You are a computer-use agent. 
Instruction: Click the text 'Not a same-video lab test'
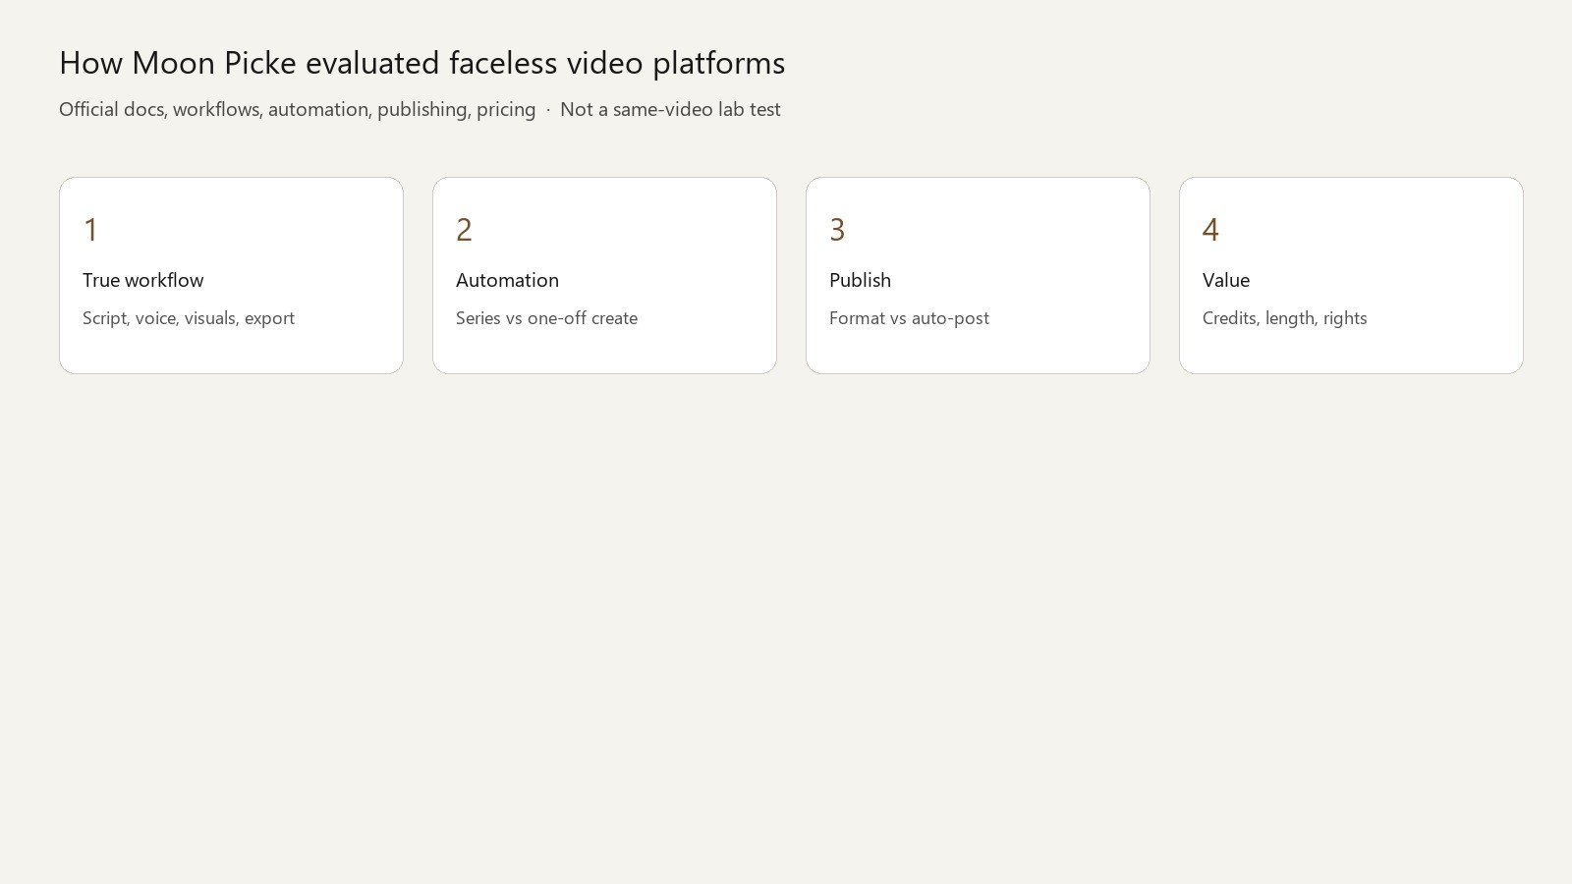pyautogui.click(x=670, y=109)
